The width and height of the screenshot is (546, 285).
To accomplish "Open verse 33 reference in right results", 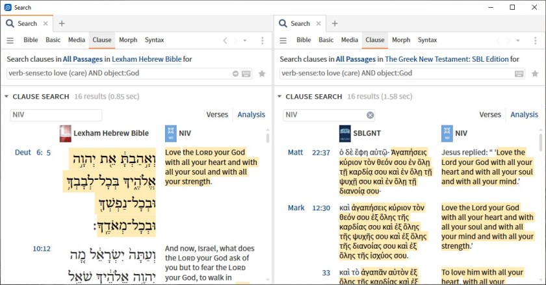I will (x=326, y=273).
